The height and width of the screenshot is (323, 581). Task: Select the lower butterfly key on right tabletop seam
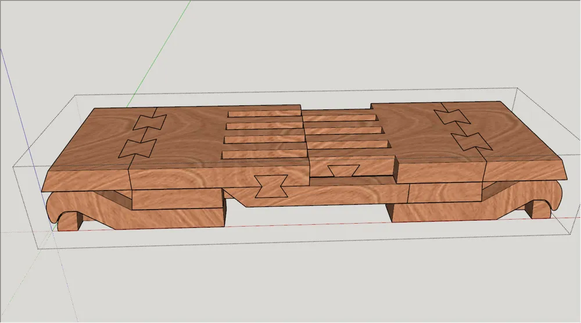pyautogui.click(x=472, y=142)
